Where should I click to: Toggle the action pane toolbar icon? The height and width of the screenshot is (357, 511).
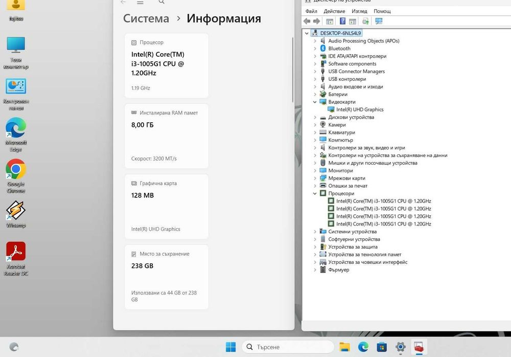tap(352, 21)
